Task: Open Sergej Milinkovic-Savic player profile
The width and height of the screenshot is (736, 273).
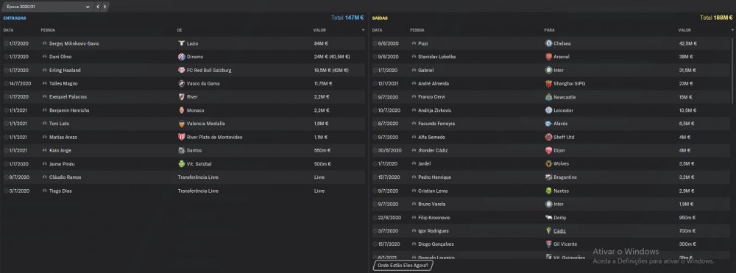Action: (x=74, y=43)
